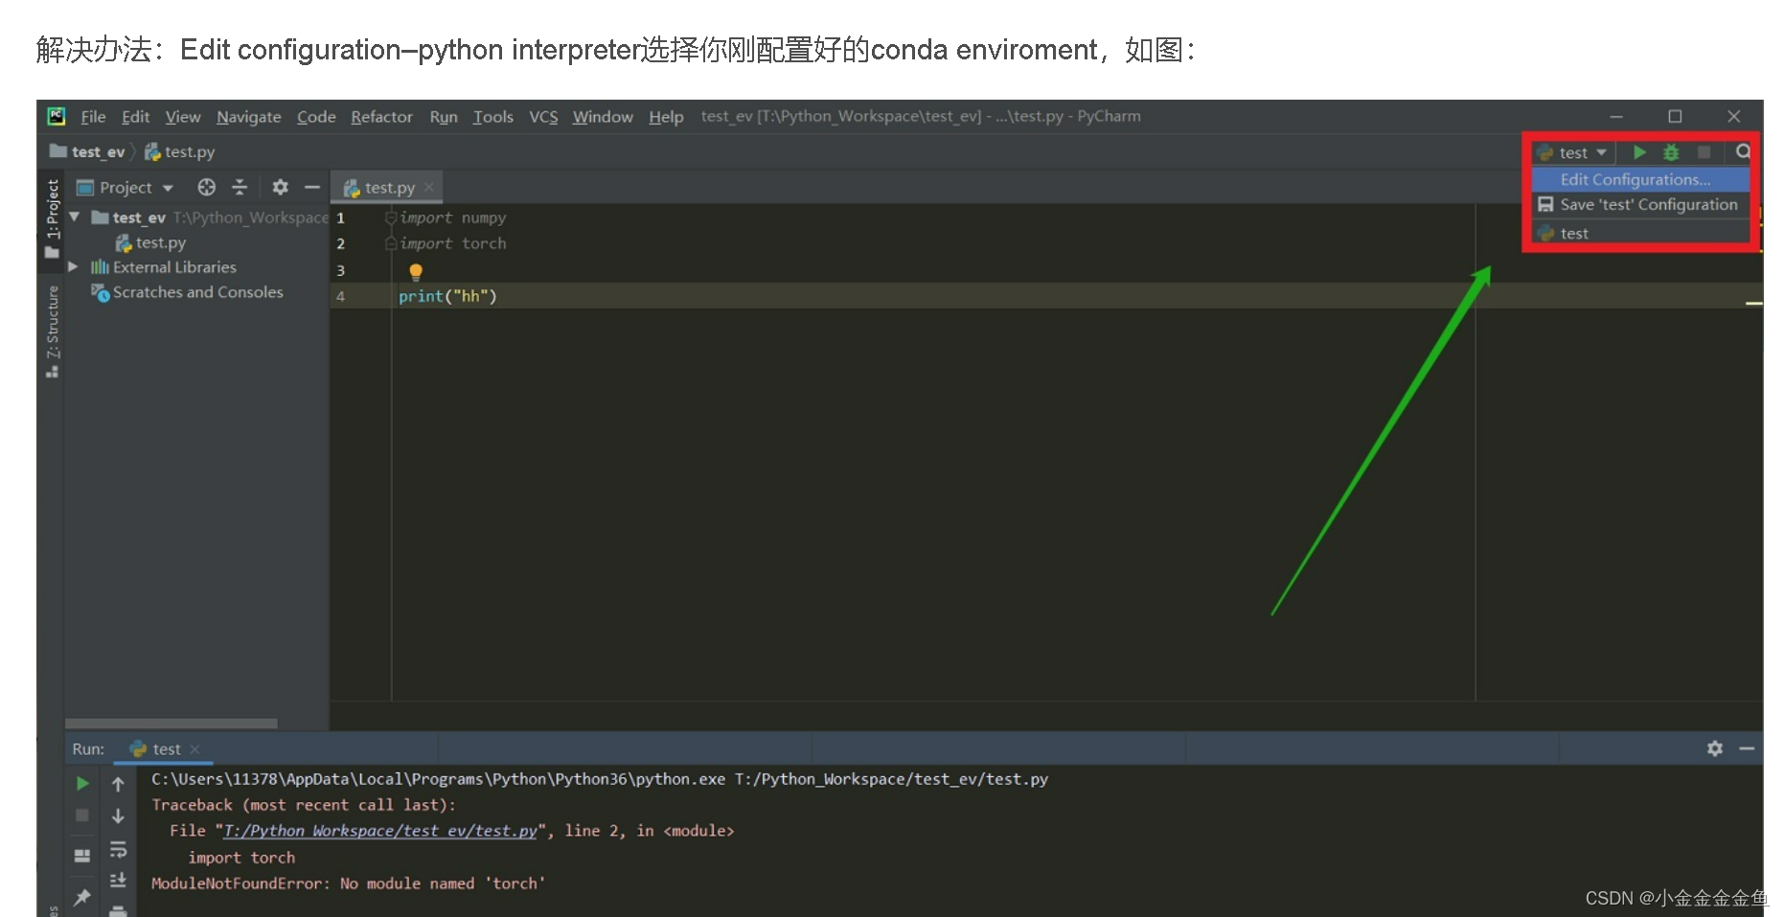This screenshot has height=917, width=1785.
Task: Choose Save 'test' Configuration entry
Action: point(1639,204)
